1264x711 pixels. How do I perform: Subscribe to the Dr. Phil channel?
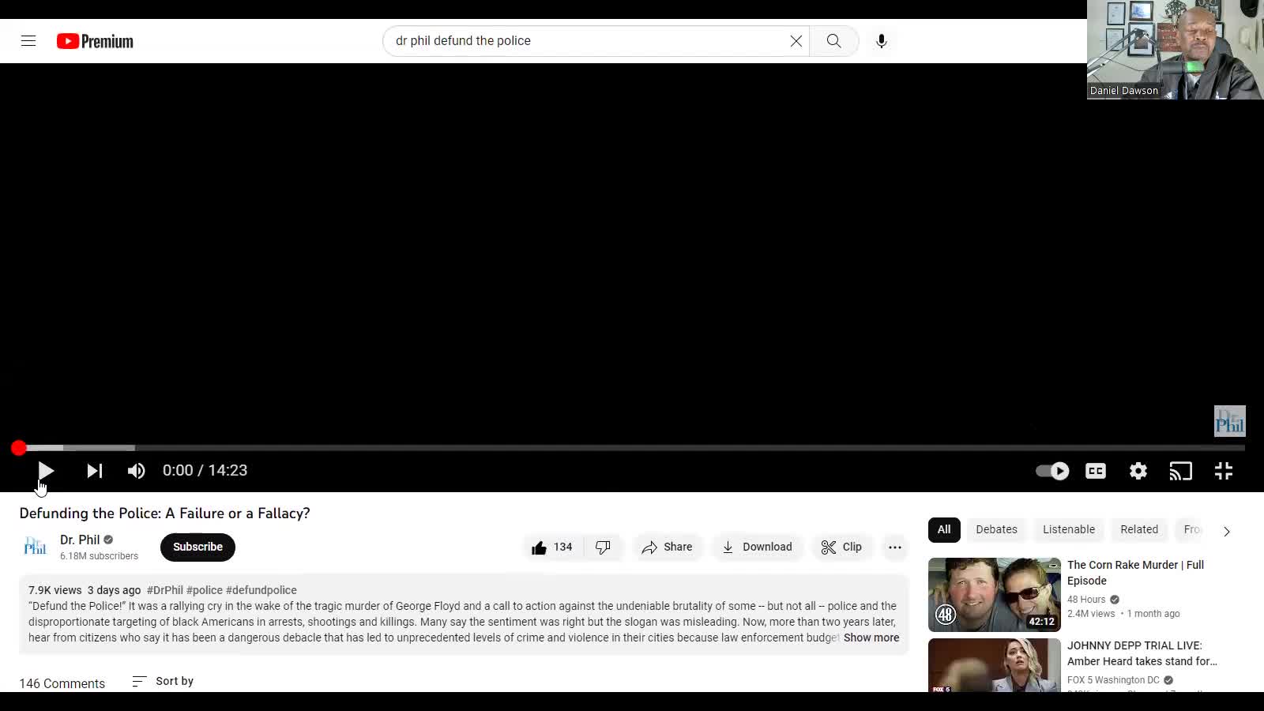(197, 547)
